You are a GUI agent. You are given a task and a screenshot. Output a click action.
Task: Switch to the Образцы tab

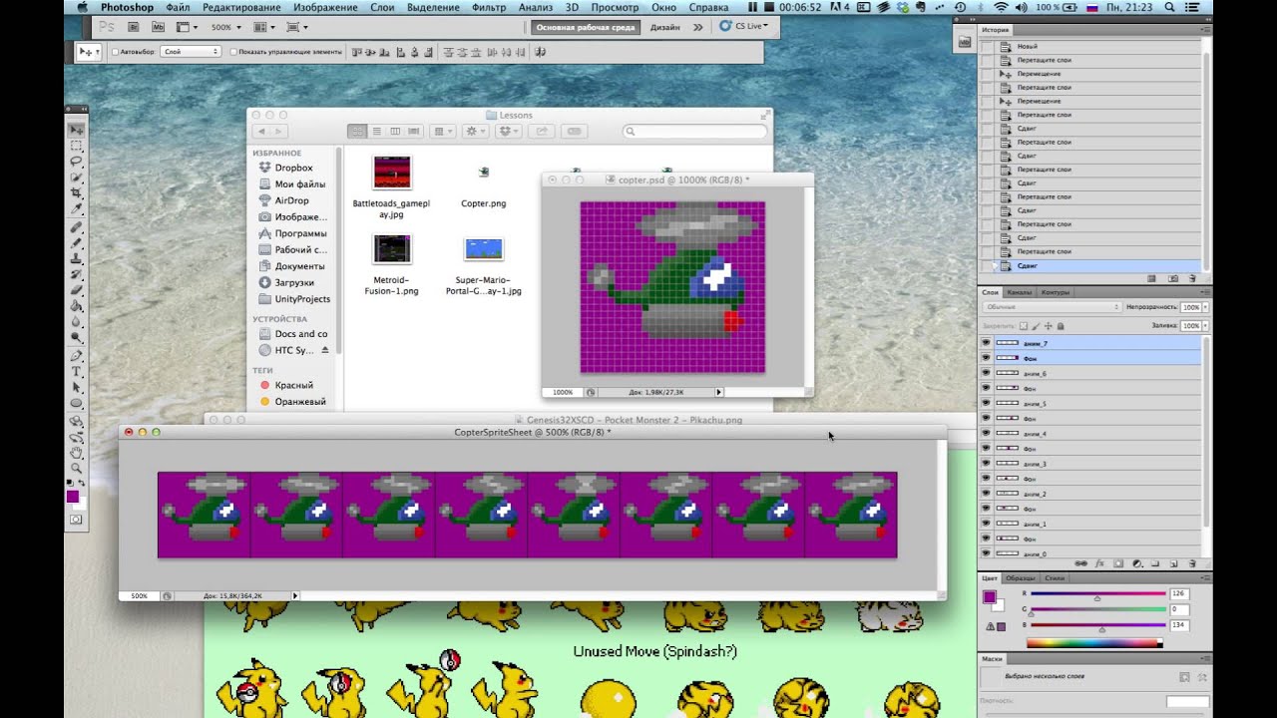tap(1020, 578)
